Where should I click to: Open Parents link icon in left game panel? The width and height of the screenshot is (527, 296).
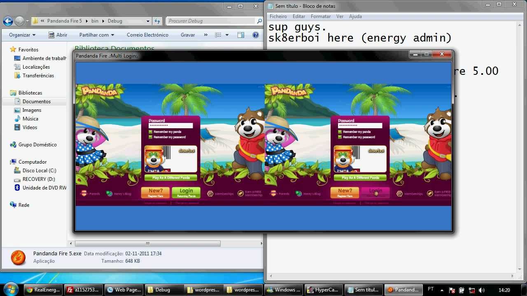(84, 193)
